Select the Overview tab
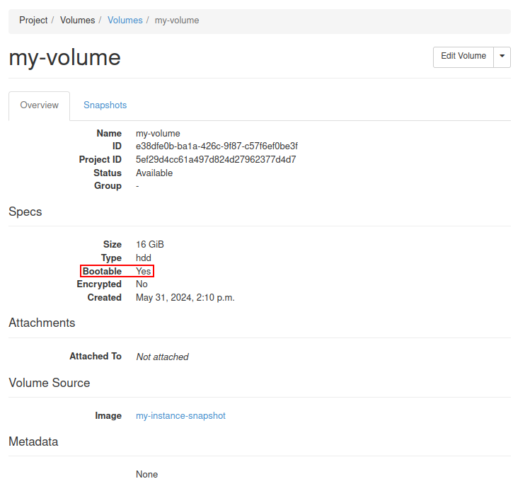Screen dimensions: 513x491 click(39, 105)
